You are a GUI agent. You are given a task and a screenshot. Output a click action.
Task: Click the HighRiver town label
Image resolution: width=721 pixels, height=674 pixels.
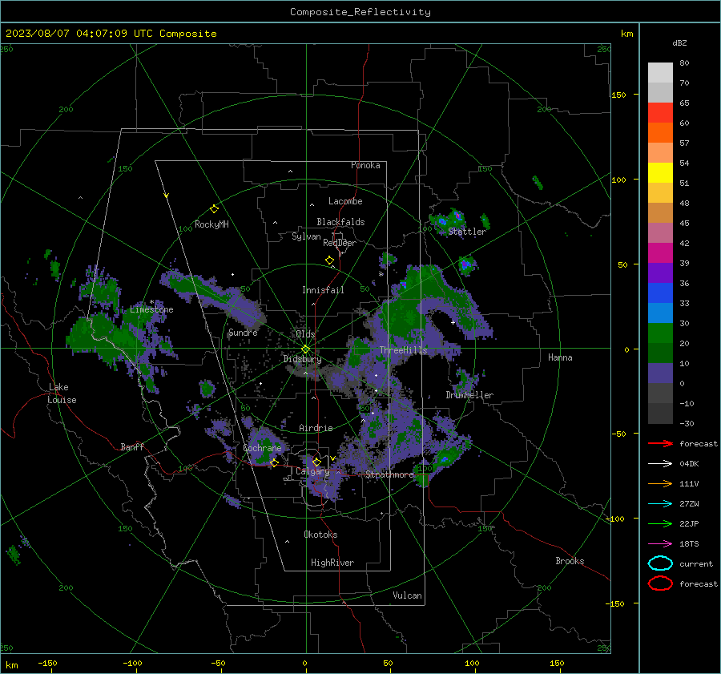(332, 563)
